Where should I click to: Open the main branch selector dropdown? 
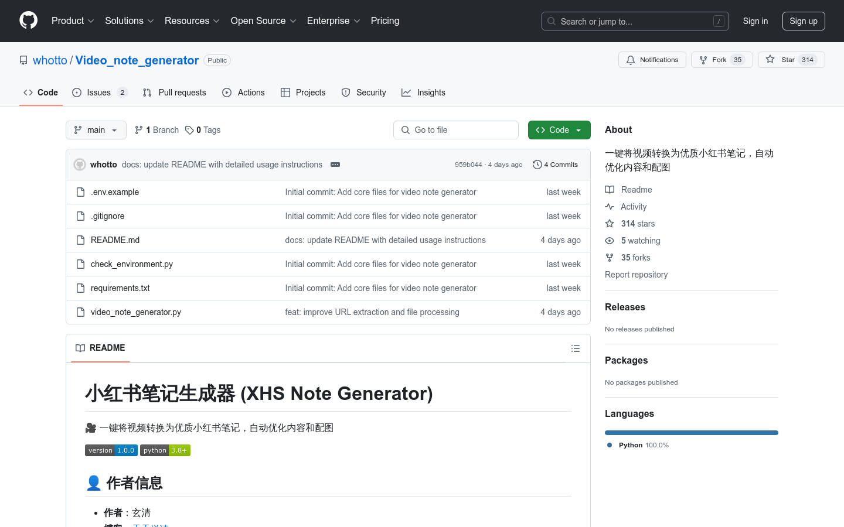tap(96, 130)
